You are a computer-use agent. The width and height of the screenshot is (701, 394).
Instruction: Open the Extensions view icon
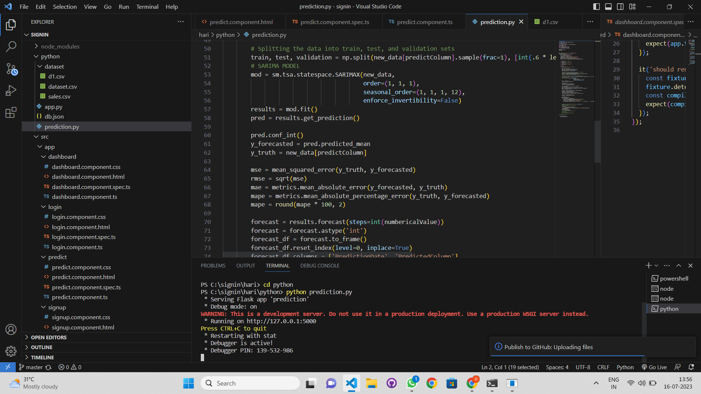tap(11, 112)
